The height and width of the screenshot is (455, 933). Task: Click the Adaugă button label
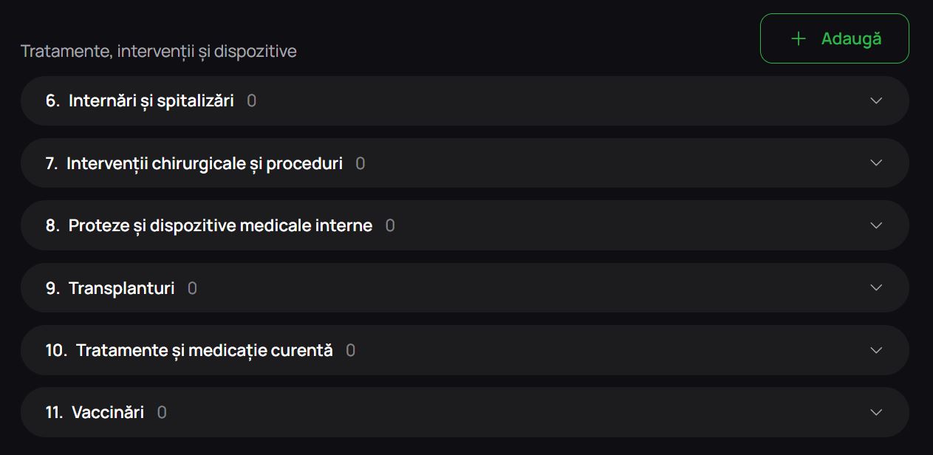pos(851,38)
